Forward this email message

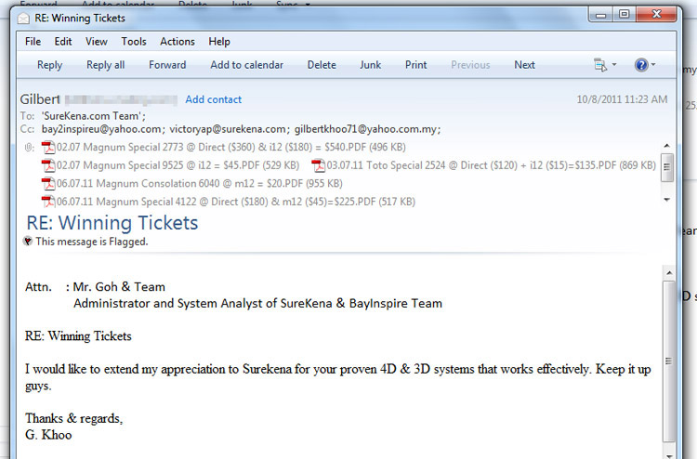click(167, 65)
